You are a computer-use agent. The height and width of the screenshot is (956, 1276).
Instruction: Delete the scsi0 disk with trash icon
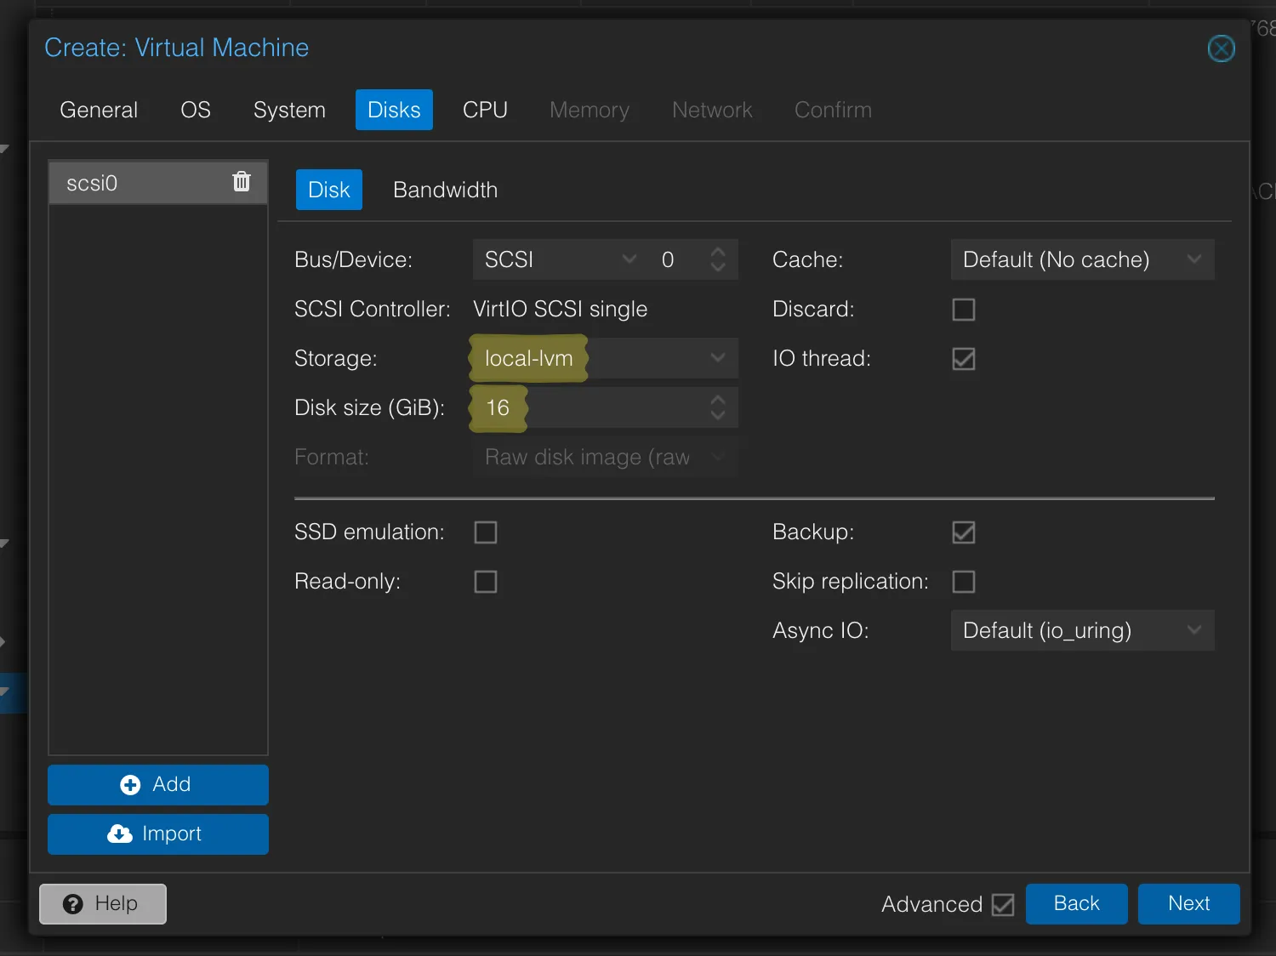[242, 181]
